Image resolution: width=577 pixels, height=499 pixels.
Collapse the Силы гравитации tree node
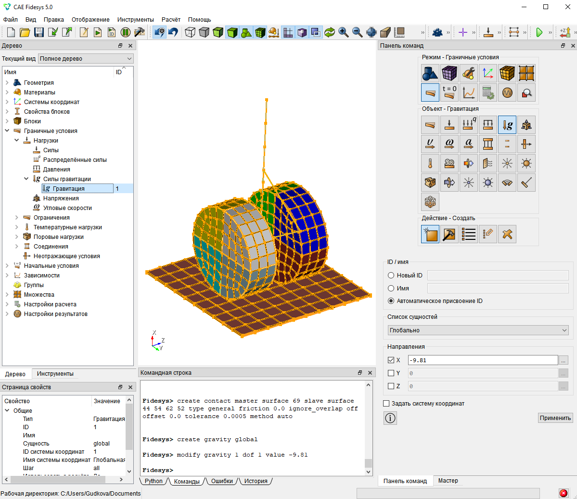(x=26, y=179)
